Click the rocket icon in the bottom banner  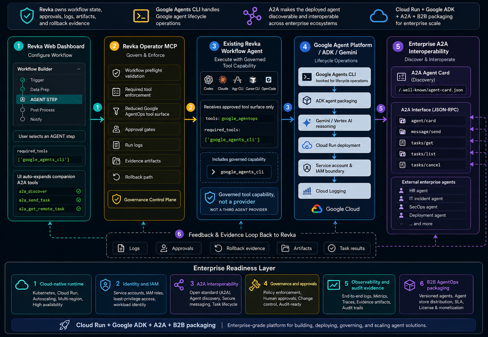pos(64,325)
